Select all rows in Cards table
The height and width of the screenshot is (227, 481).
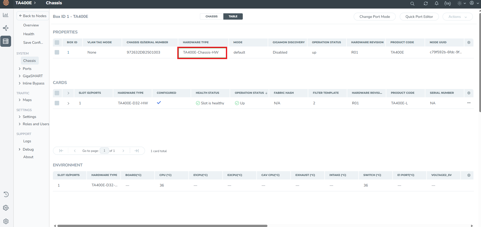57,93
